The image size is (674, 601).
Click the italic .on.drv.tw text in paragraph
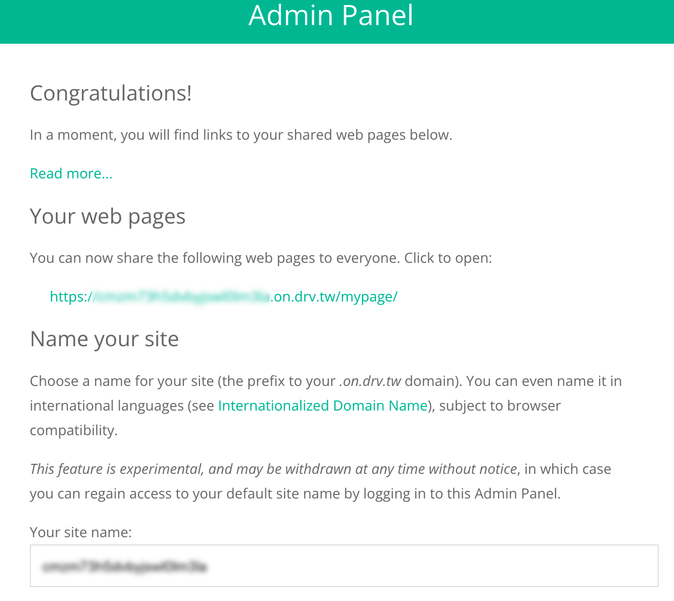coord(371,381)
